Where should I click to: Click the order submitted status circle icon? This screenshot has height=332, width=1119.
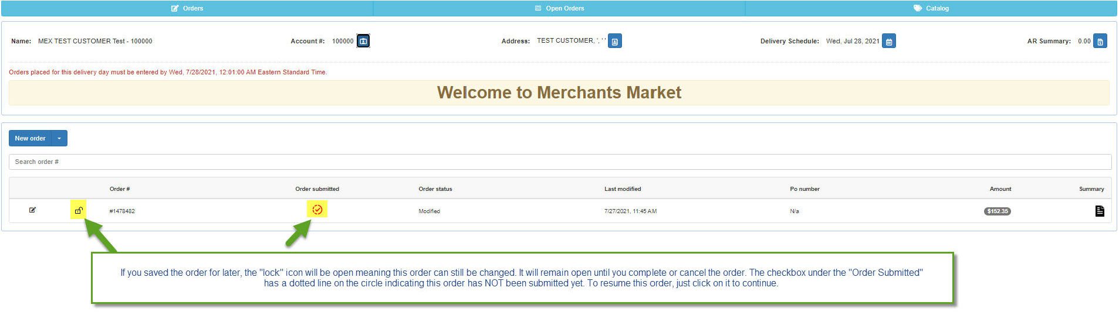pos(317,210)
